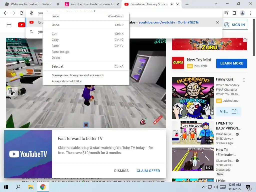Click the SIGN IN button
Image resolution: width=256 pixels, height=192 pixels.
235,25
